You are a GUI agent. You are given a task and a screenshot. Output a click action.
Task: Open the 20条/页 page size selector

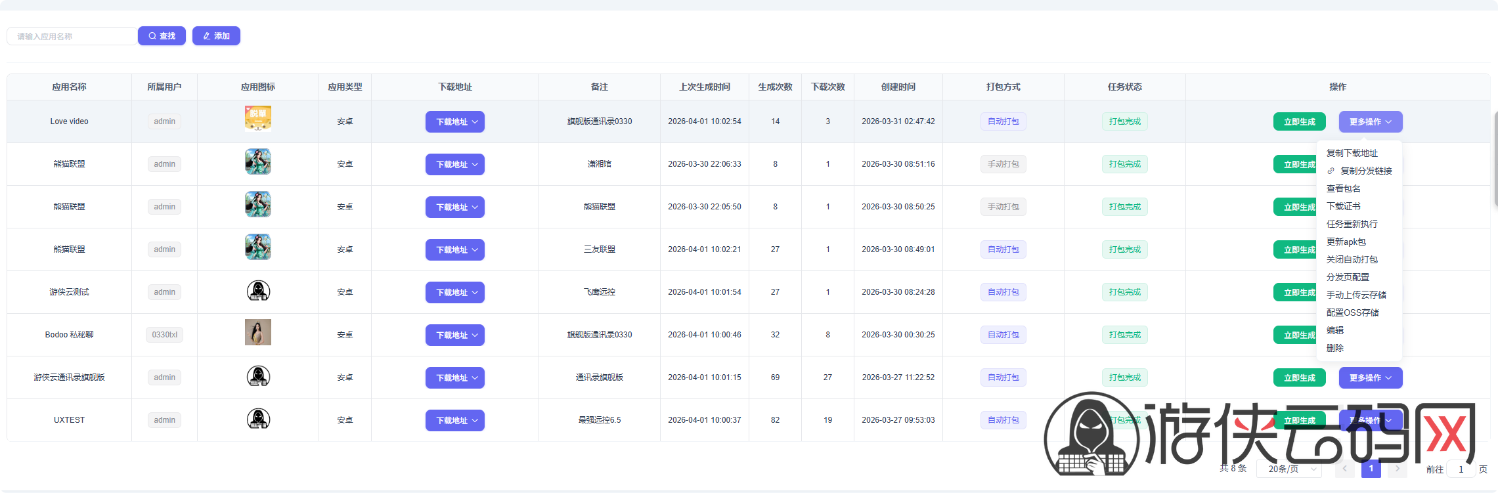click(1289, 469)
